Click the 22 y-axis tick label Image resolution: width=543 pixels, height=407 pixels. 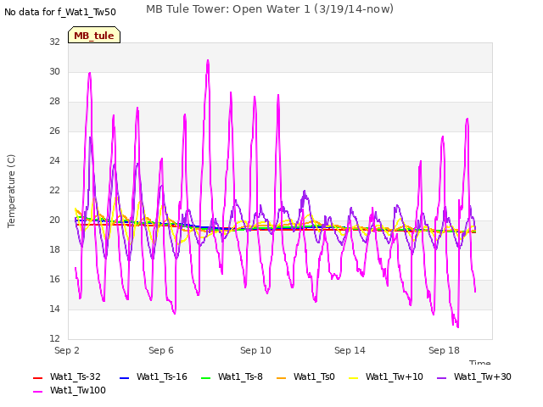54,191
